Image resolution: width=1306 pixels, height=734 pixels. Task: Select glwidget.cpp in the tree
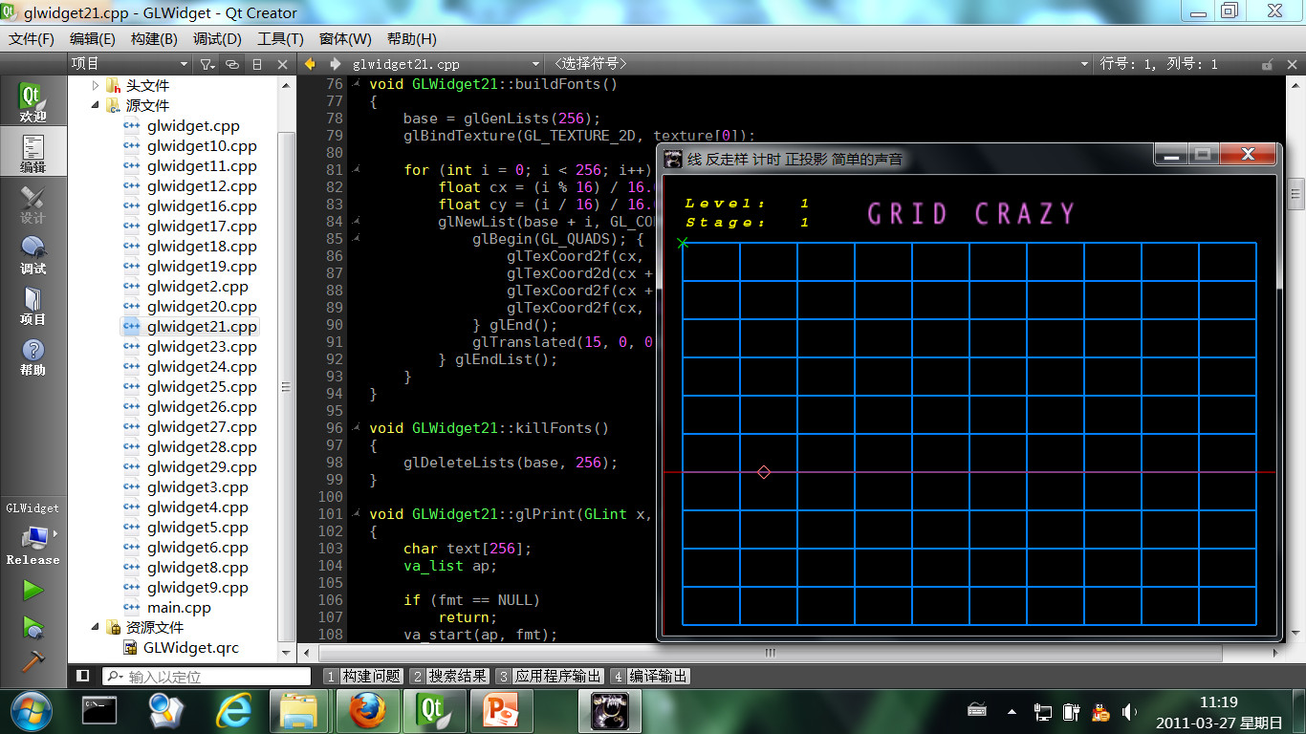(x=193, y=125)
